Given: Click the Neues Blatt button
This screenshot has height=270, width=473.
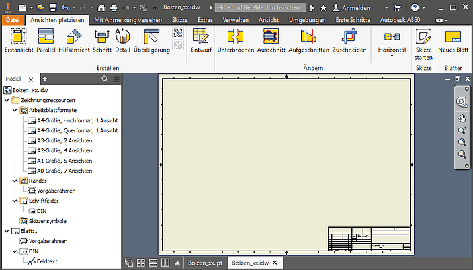Looking at the screenshot, I should pyautogui.click(x=453, y=41).
